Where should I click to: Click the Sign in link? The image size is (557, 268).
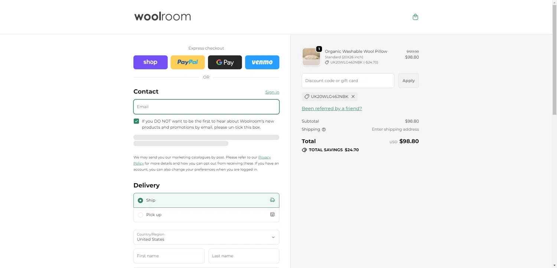[272, 92]
